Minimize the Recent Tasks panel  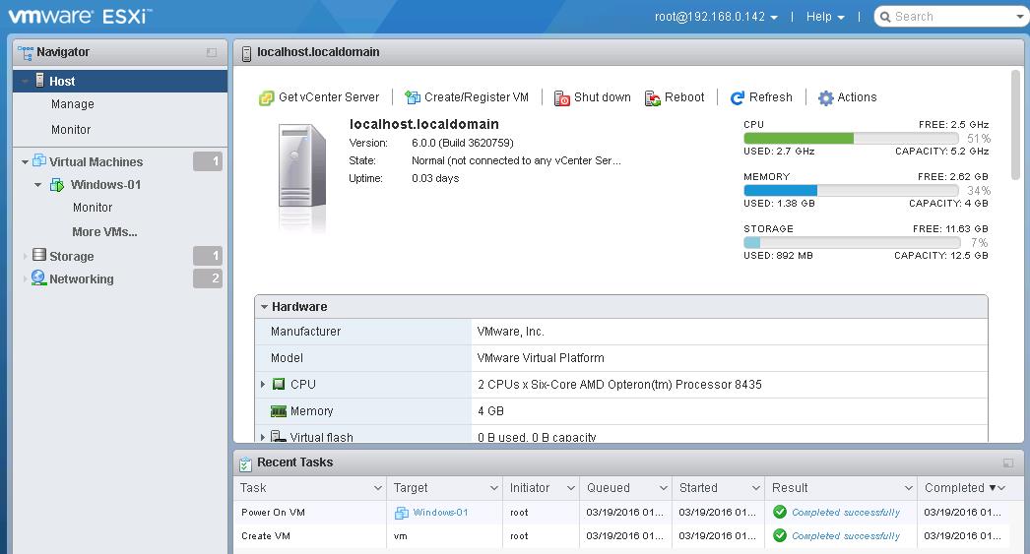pyautogui.click(x=1008, y=462)
